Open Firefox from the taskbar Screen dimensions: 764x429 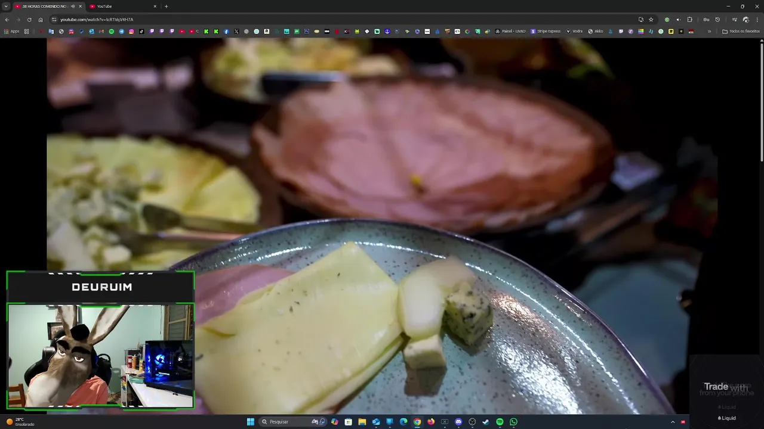click(431, 422)
